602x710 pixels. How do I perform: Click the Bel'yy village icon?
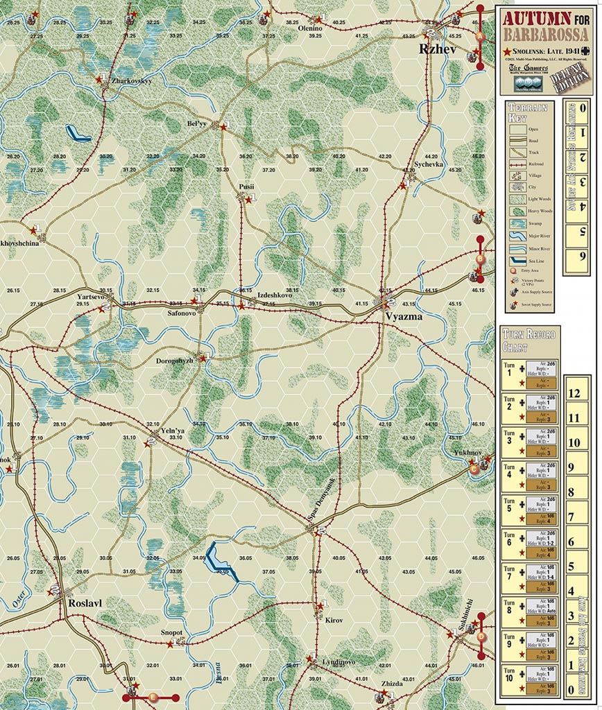216,125
